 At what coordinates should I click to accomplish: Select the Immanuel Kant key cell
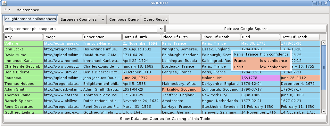pyautogui.click(x=24, y=61)
